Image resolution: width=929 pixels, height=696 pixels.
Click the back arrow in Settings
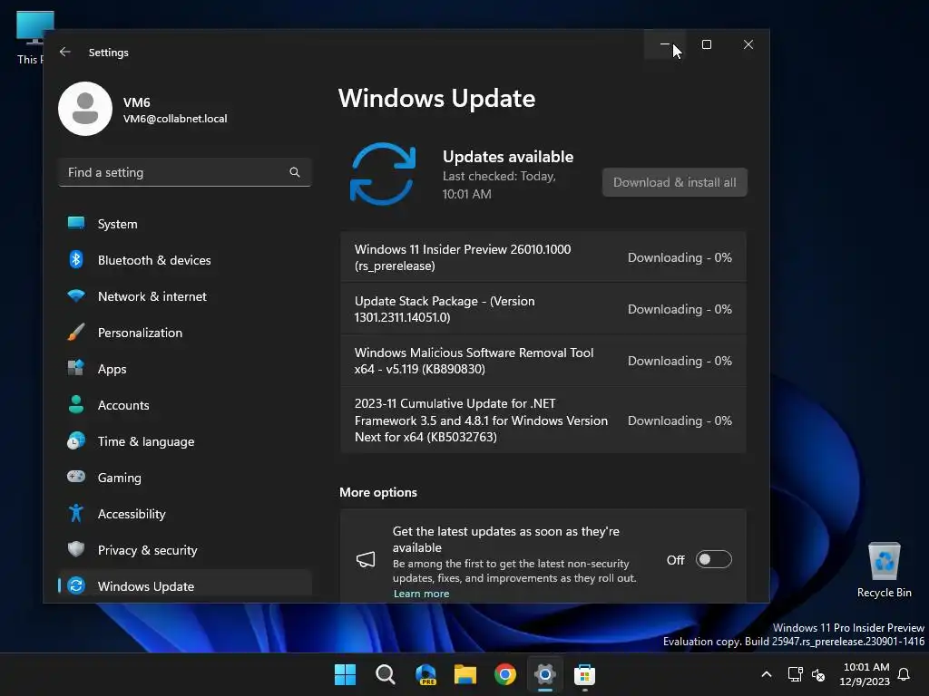(x=65, y=52)
